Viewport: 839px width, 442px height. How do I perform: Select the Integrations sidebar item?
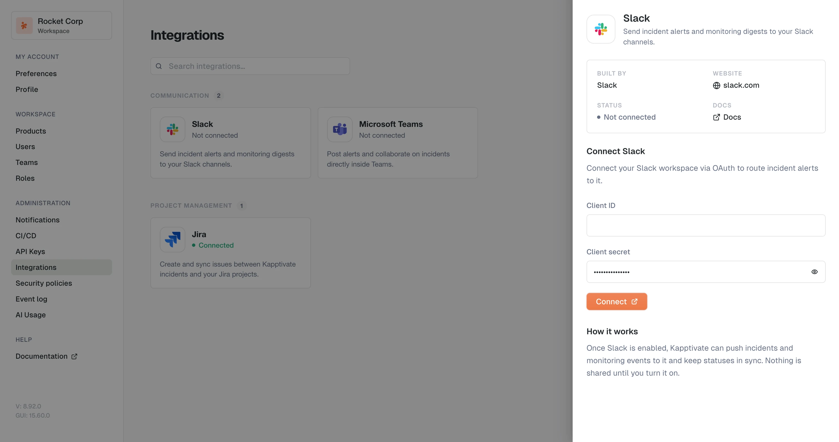[x=62, y=267]
